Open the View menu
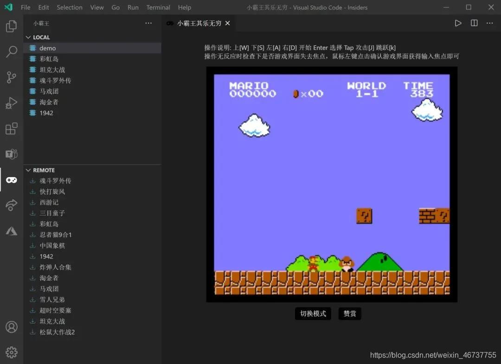This screenshot has width=501, height=364. coord(97,7)
